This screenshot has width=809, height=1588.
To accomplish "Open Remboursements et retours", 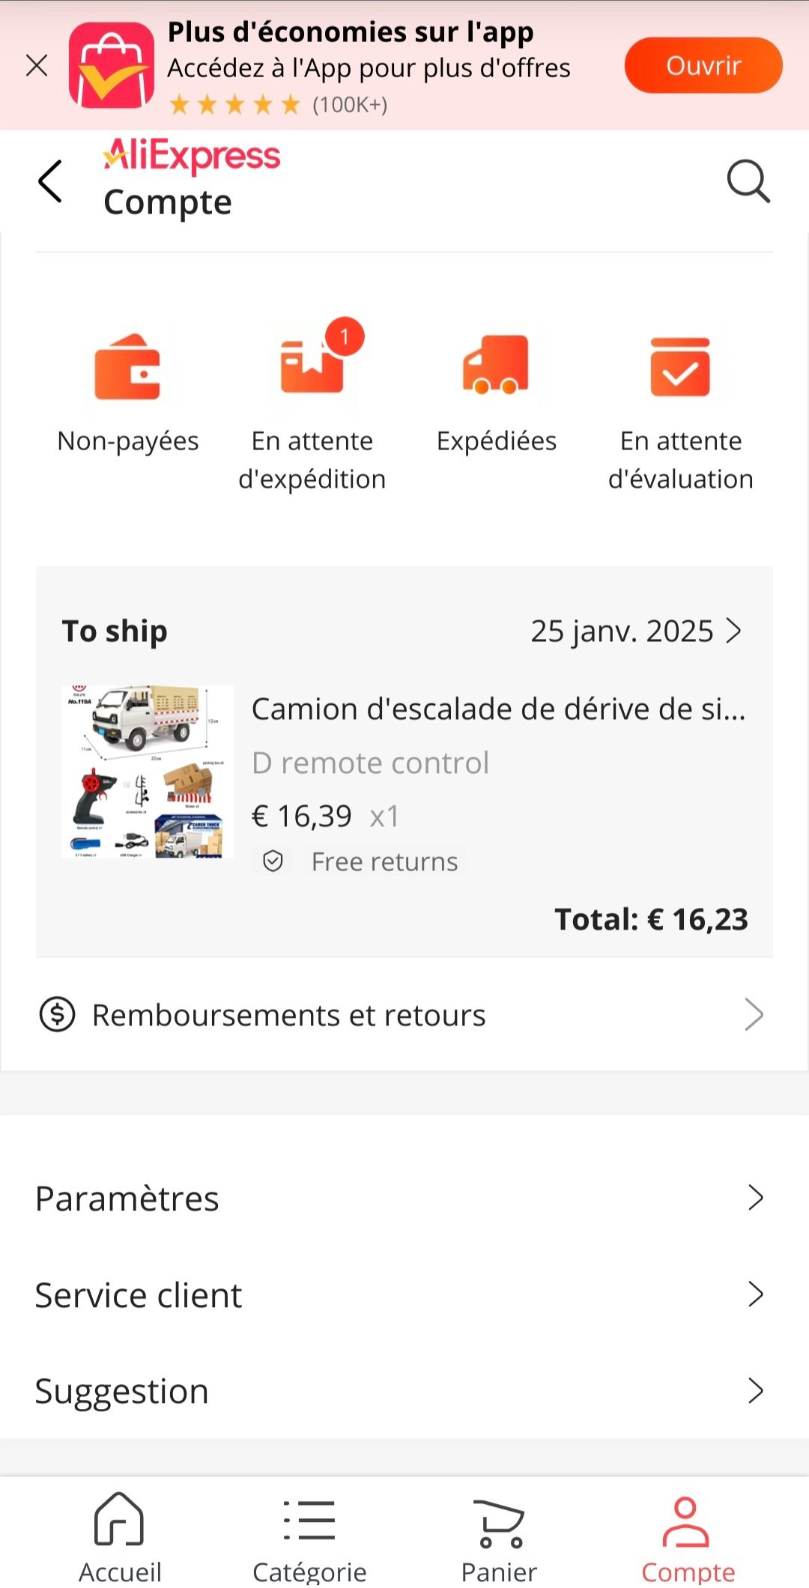I will [x=403, y=1015].
